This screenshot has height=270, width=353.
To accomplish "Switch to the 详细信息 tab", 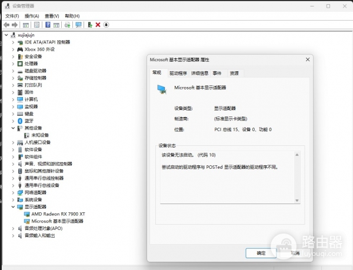I will point(199,74).
